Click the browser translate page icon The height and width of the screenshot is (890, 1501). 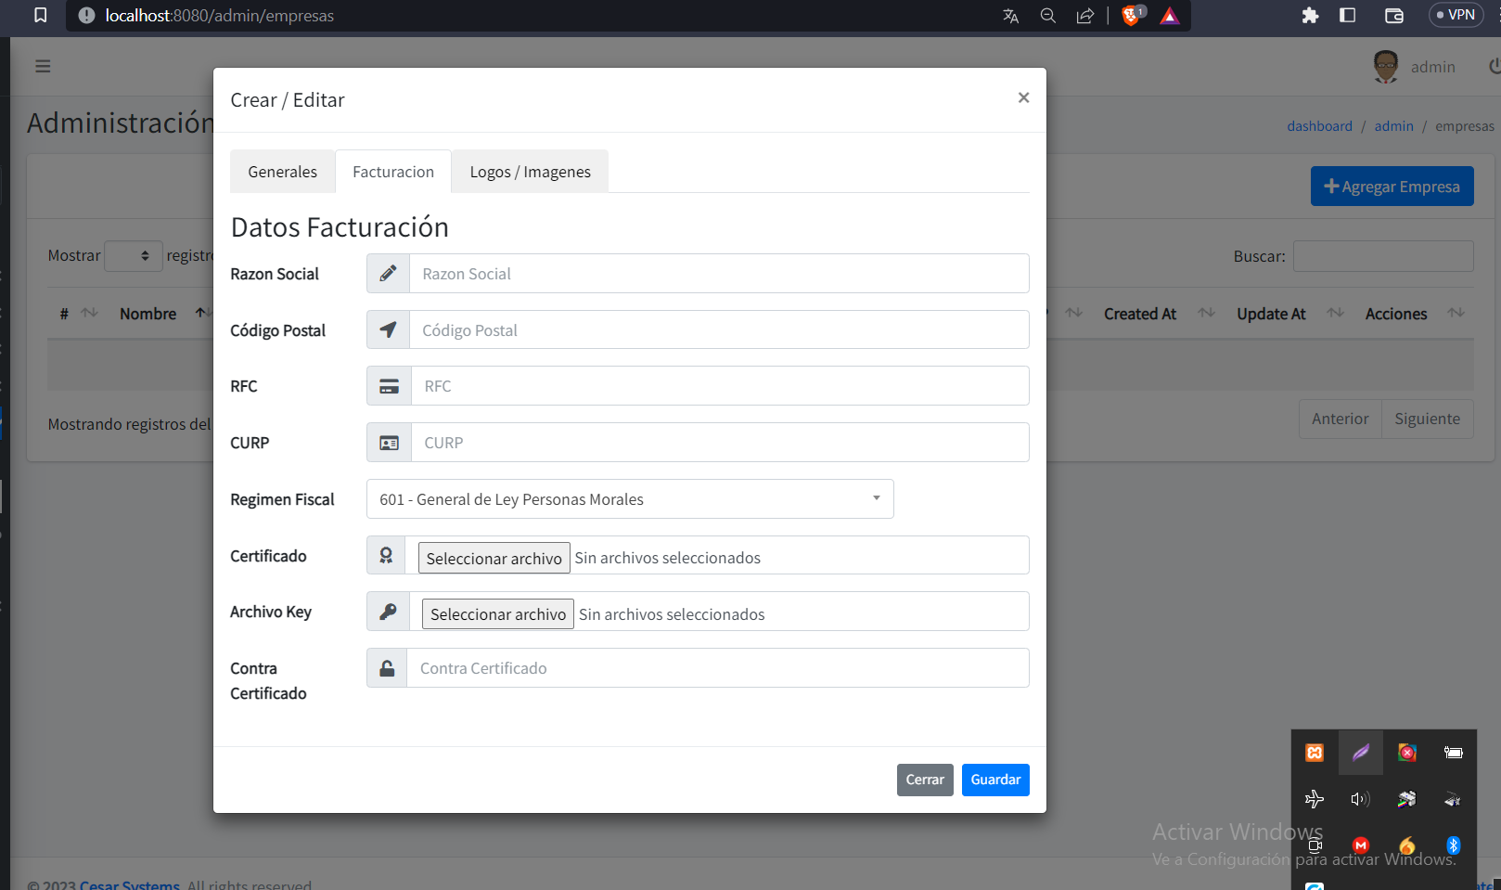point(1010,16)
